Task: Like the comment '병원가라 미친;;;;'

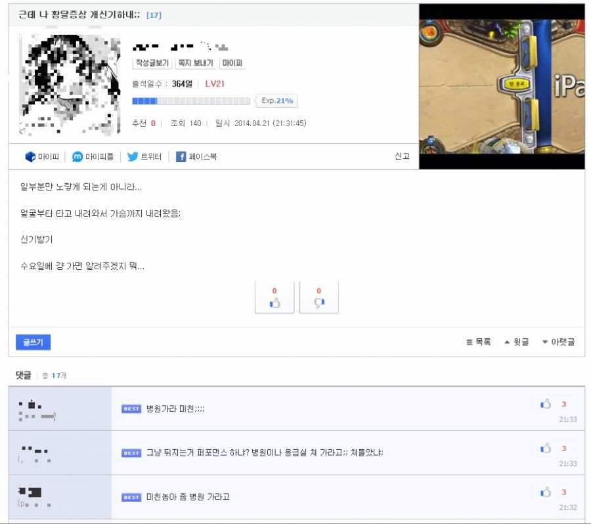Action: click(x=546, y=404)
